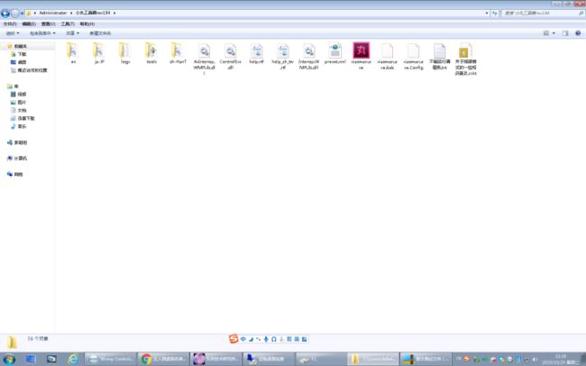Select the ControlEx.dll file
Viewport: 586px width, 366px height.
tap(230, 57)
